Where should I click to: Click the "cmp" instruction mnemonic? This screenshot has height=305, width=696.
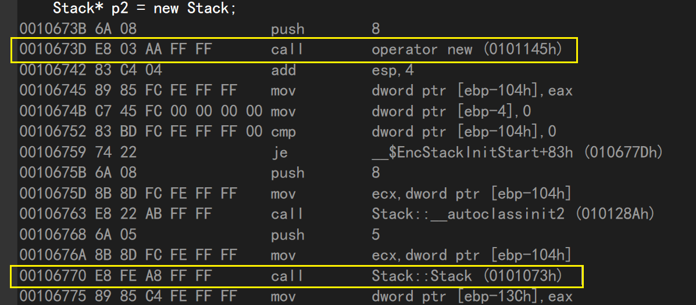284,132
